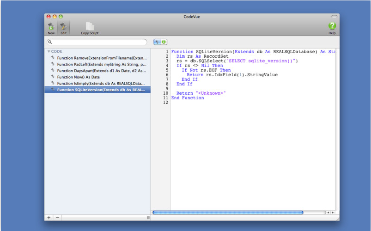This screenshot has width=371, height=231.
Task: Click code line 'If rs <> Nil Then'
Action: point(200,66)
